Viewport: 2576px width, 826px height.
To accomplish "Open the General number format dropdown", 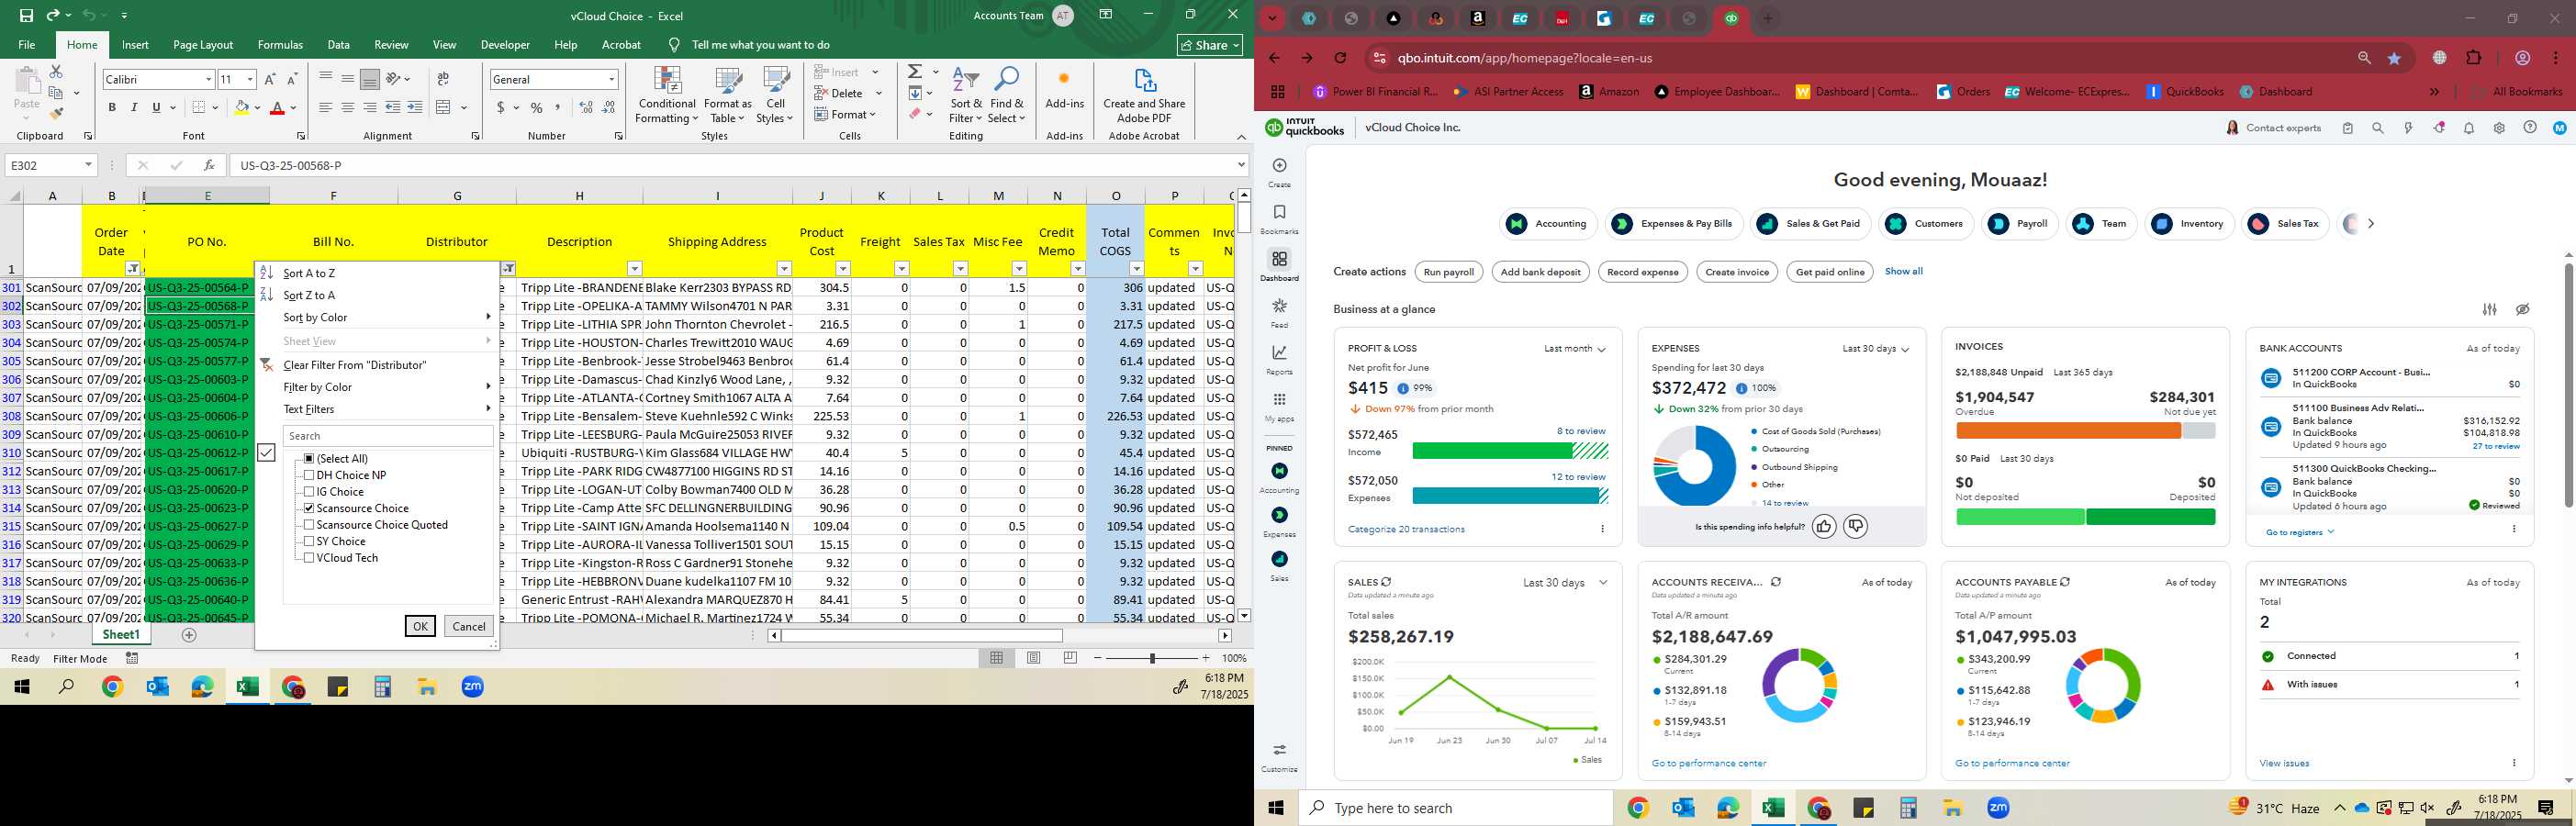I will 611,79.
